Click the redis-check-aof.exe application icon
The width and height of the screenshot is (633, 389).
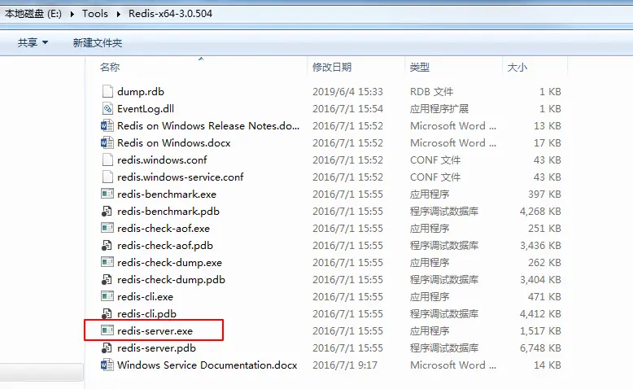[x=107, y=228]
